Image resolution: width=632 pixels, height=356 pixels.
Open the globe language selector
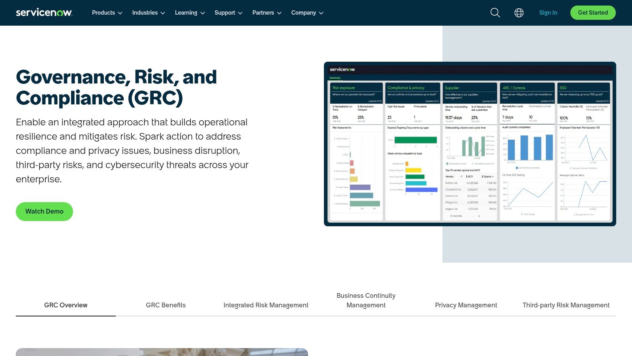(519, 13)
